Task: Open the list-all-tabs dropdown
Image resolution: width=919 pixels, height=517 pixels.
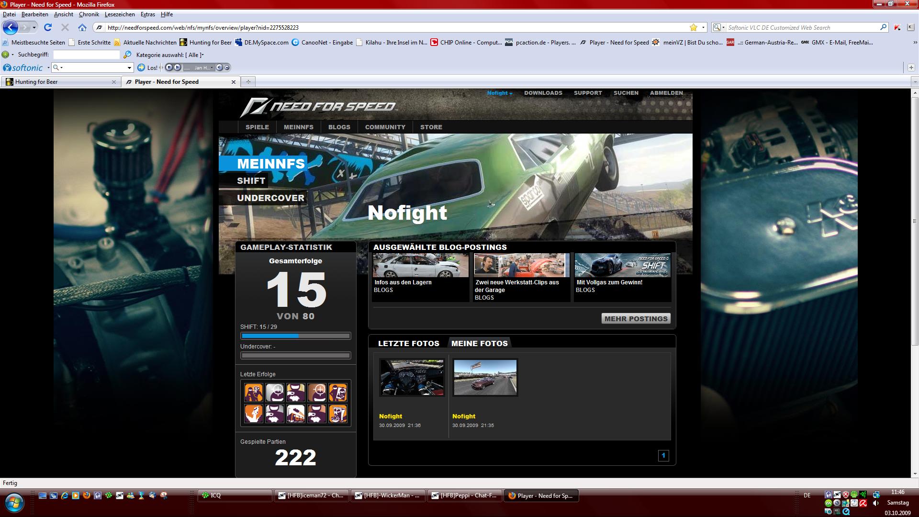Action: pyautogui.click(x=915, y=82)
